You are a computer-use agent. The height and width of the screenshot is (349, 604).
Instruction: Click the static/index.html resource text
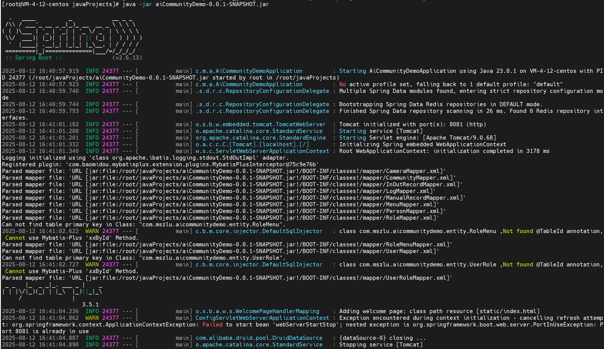coord(508,311)
